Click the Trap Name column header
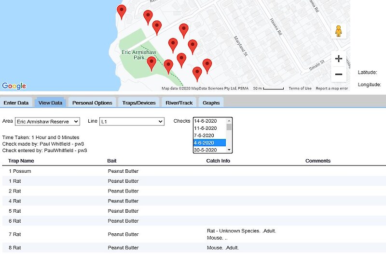 [x=21, y=161]
